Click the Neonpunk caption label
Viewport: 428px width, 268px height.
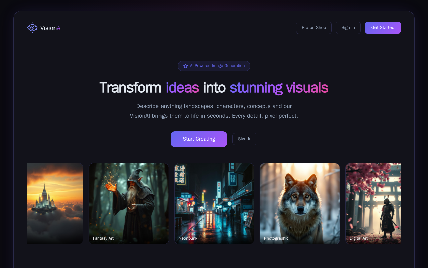[188, 238]
